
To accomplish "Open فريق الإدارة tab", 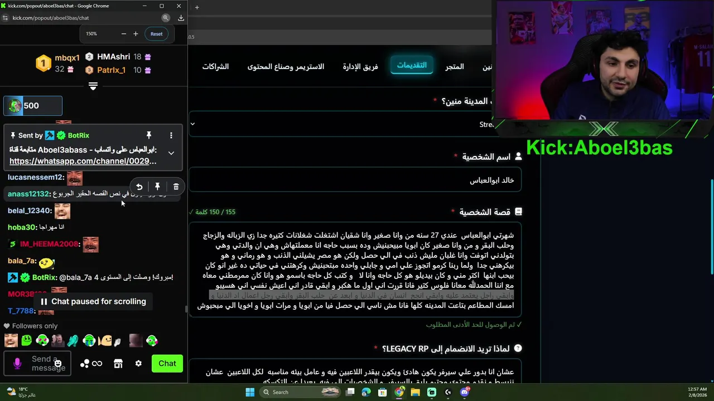I will point(360,67).
